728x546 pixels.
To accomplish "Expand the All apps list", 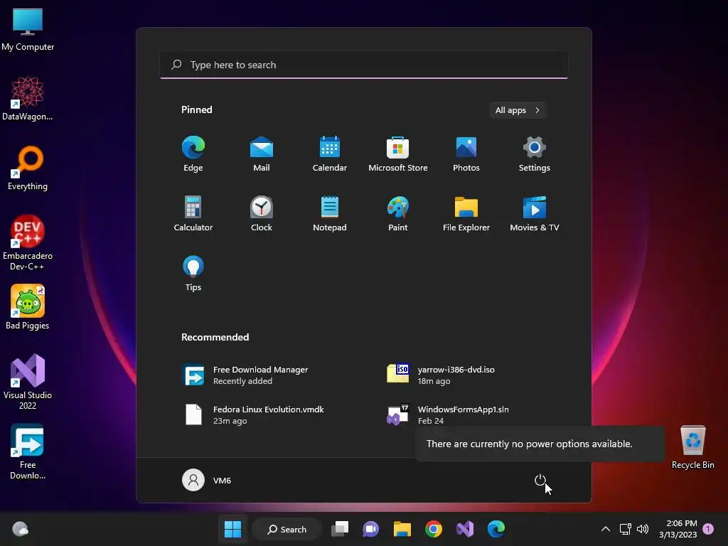I will click(518, 110).
